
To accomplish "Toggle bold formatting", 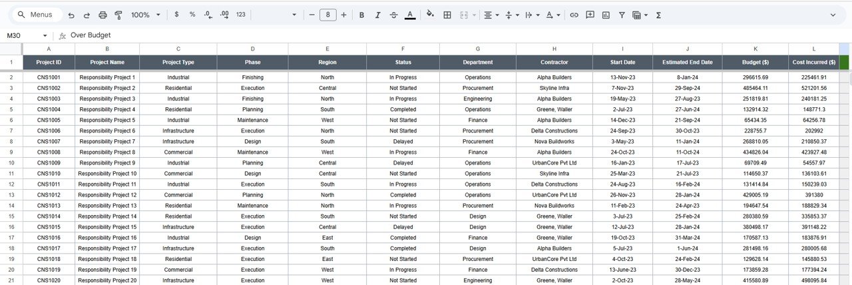I will coord(361,15).
